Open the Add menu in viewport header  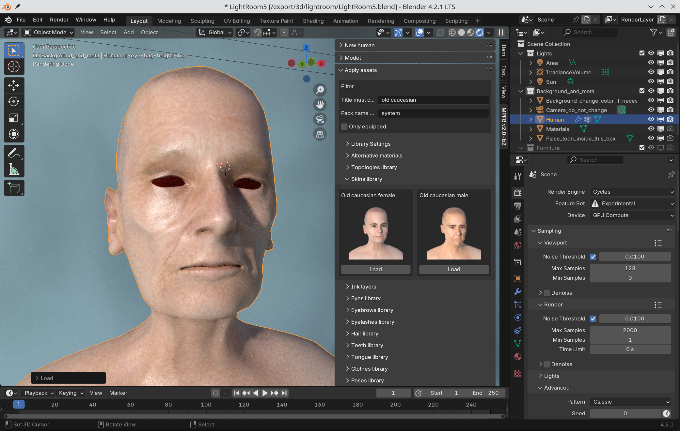point(129,32)
